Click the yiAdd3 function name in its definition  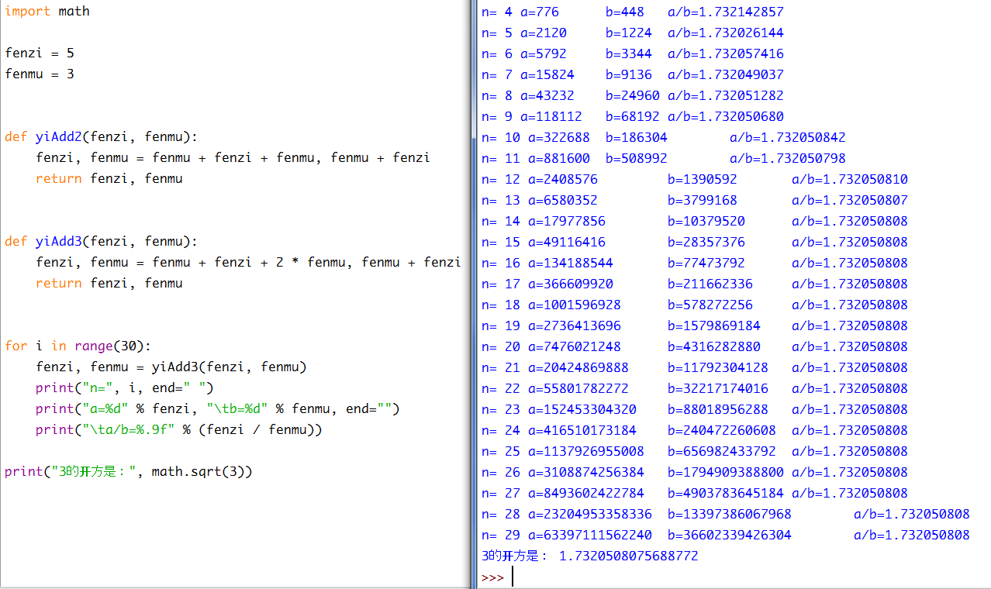(58, 241)
